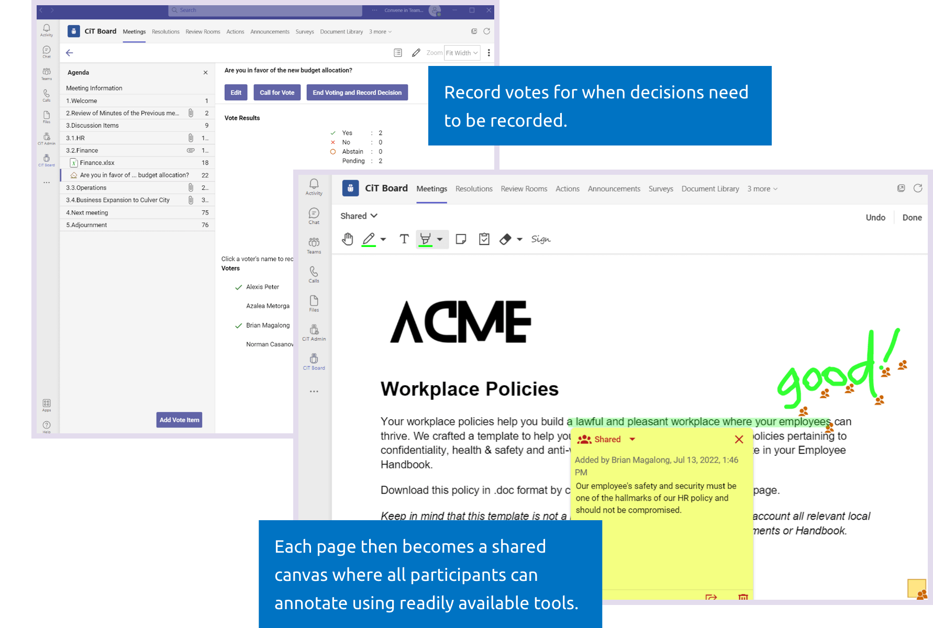
Task: Open Files in front window sidebar
Action: click(314, 304)
